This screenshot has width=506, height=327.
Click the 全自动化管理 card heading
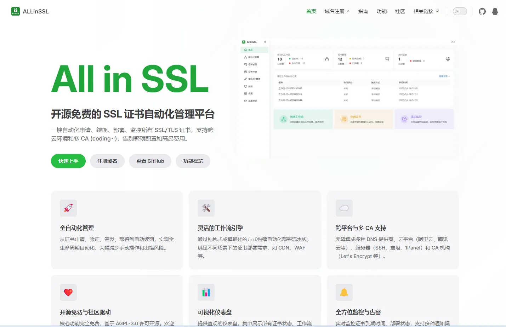77,228
